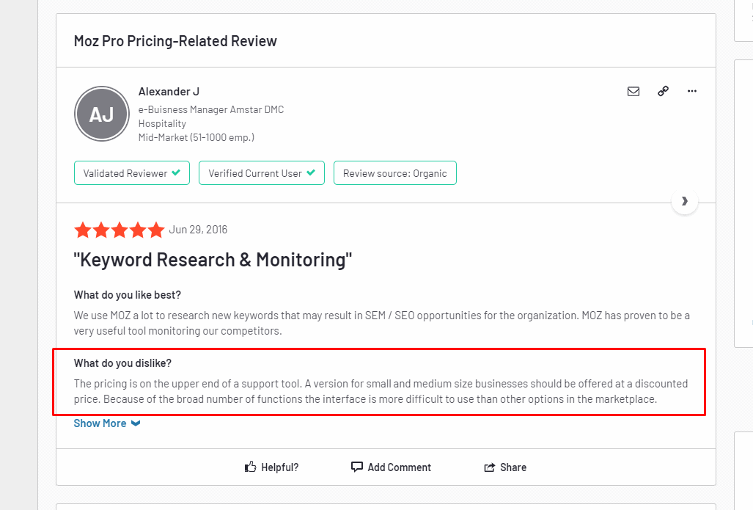Open the Review source: Organic badge
This screenshot has width=753, height=510.
click(395, 173)
